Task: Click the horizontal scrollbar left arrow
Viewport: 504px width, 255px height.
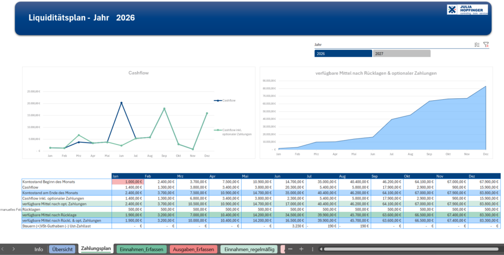Action: (321, 249)
